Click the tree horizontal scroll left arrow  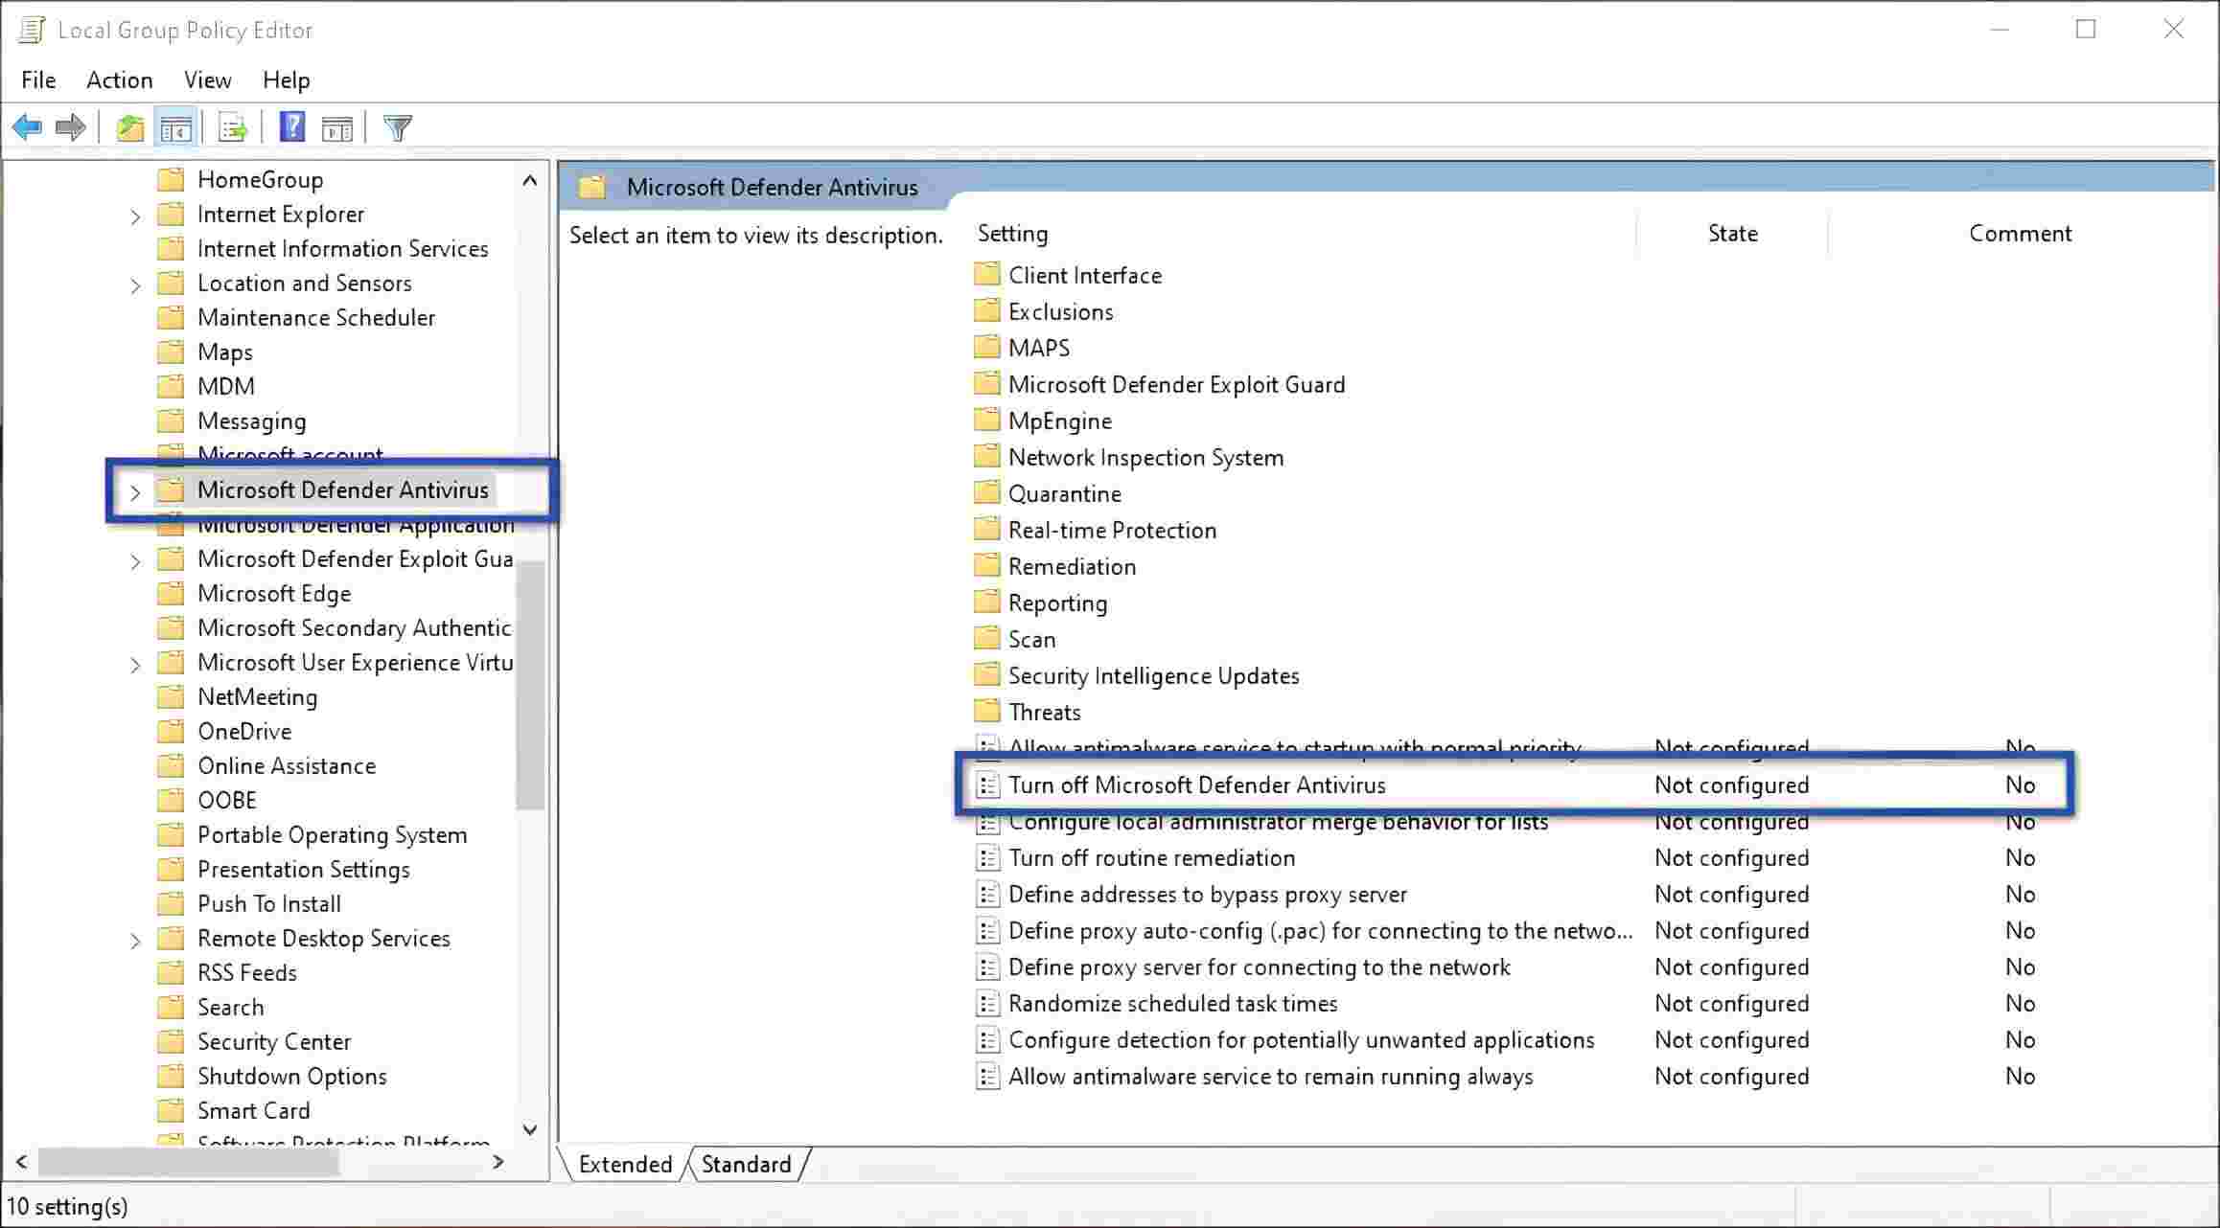click(21, 1162)
